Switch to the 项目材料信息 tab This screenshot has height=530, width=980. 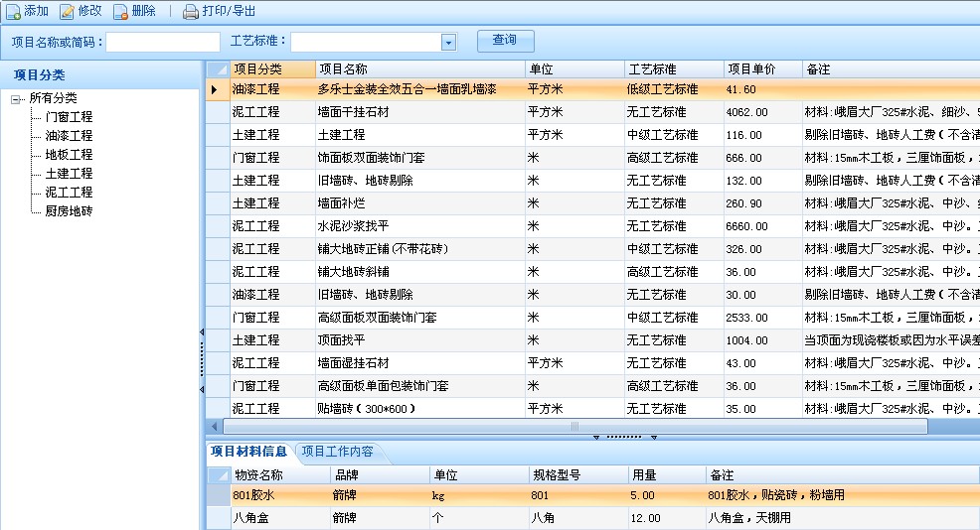pos(248,452)
